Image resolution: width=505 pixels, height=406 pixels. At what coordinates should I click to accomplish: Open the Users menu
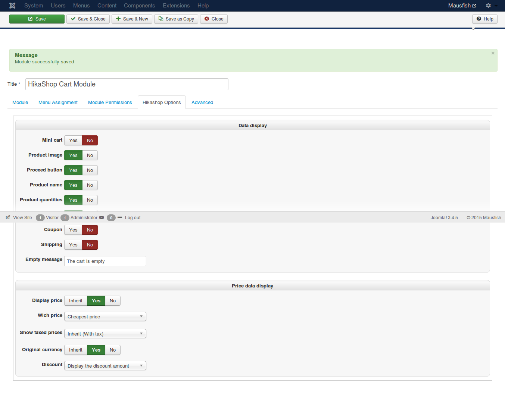point(58,6)
